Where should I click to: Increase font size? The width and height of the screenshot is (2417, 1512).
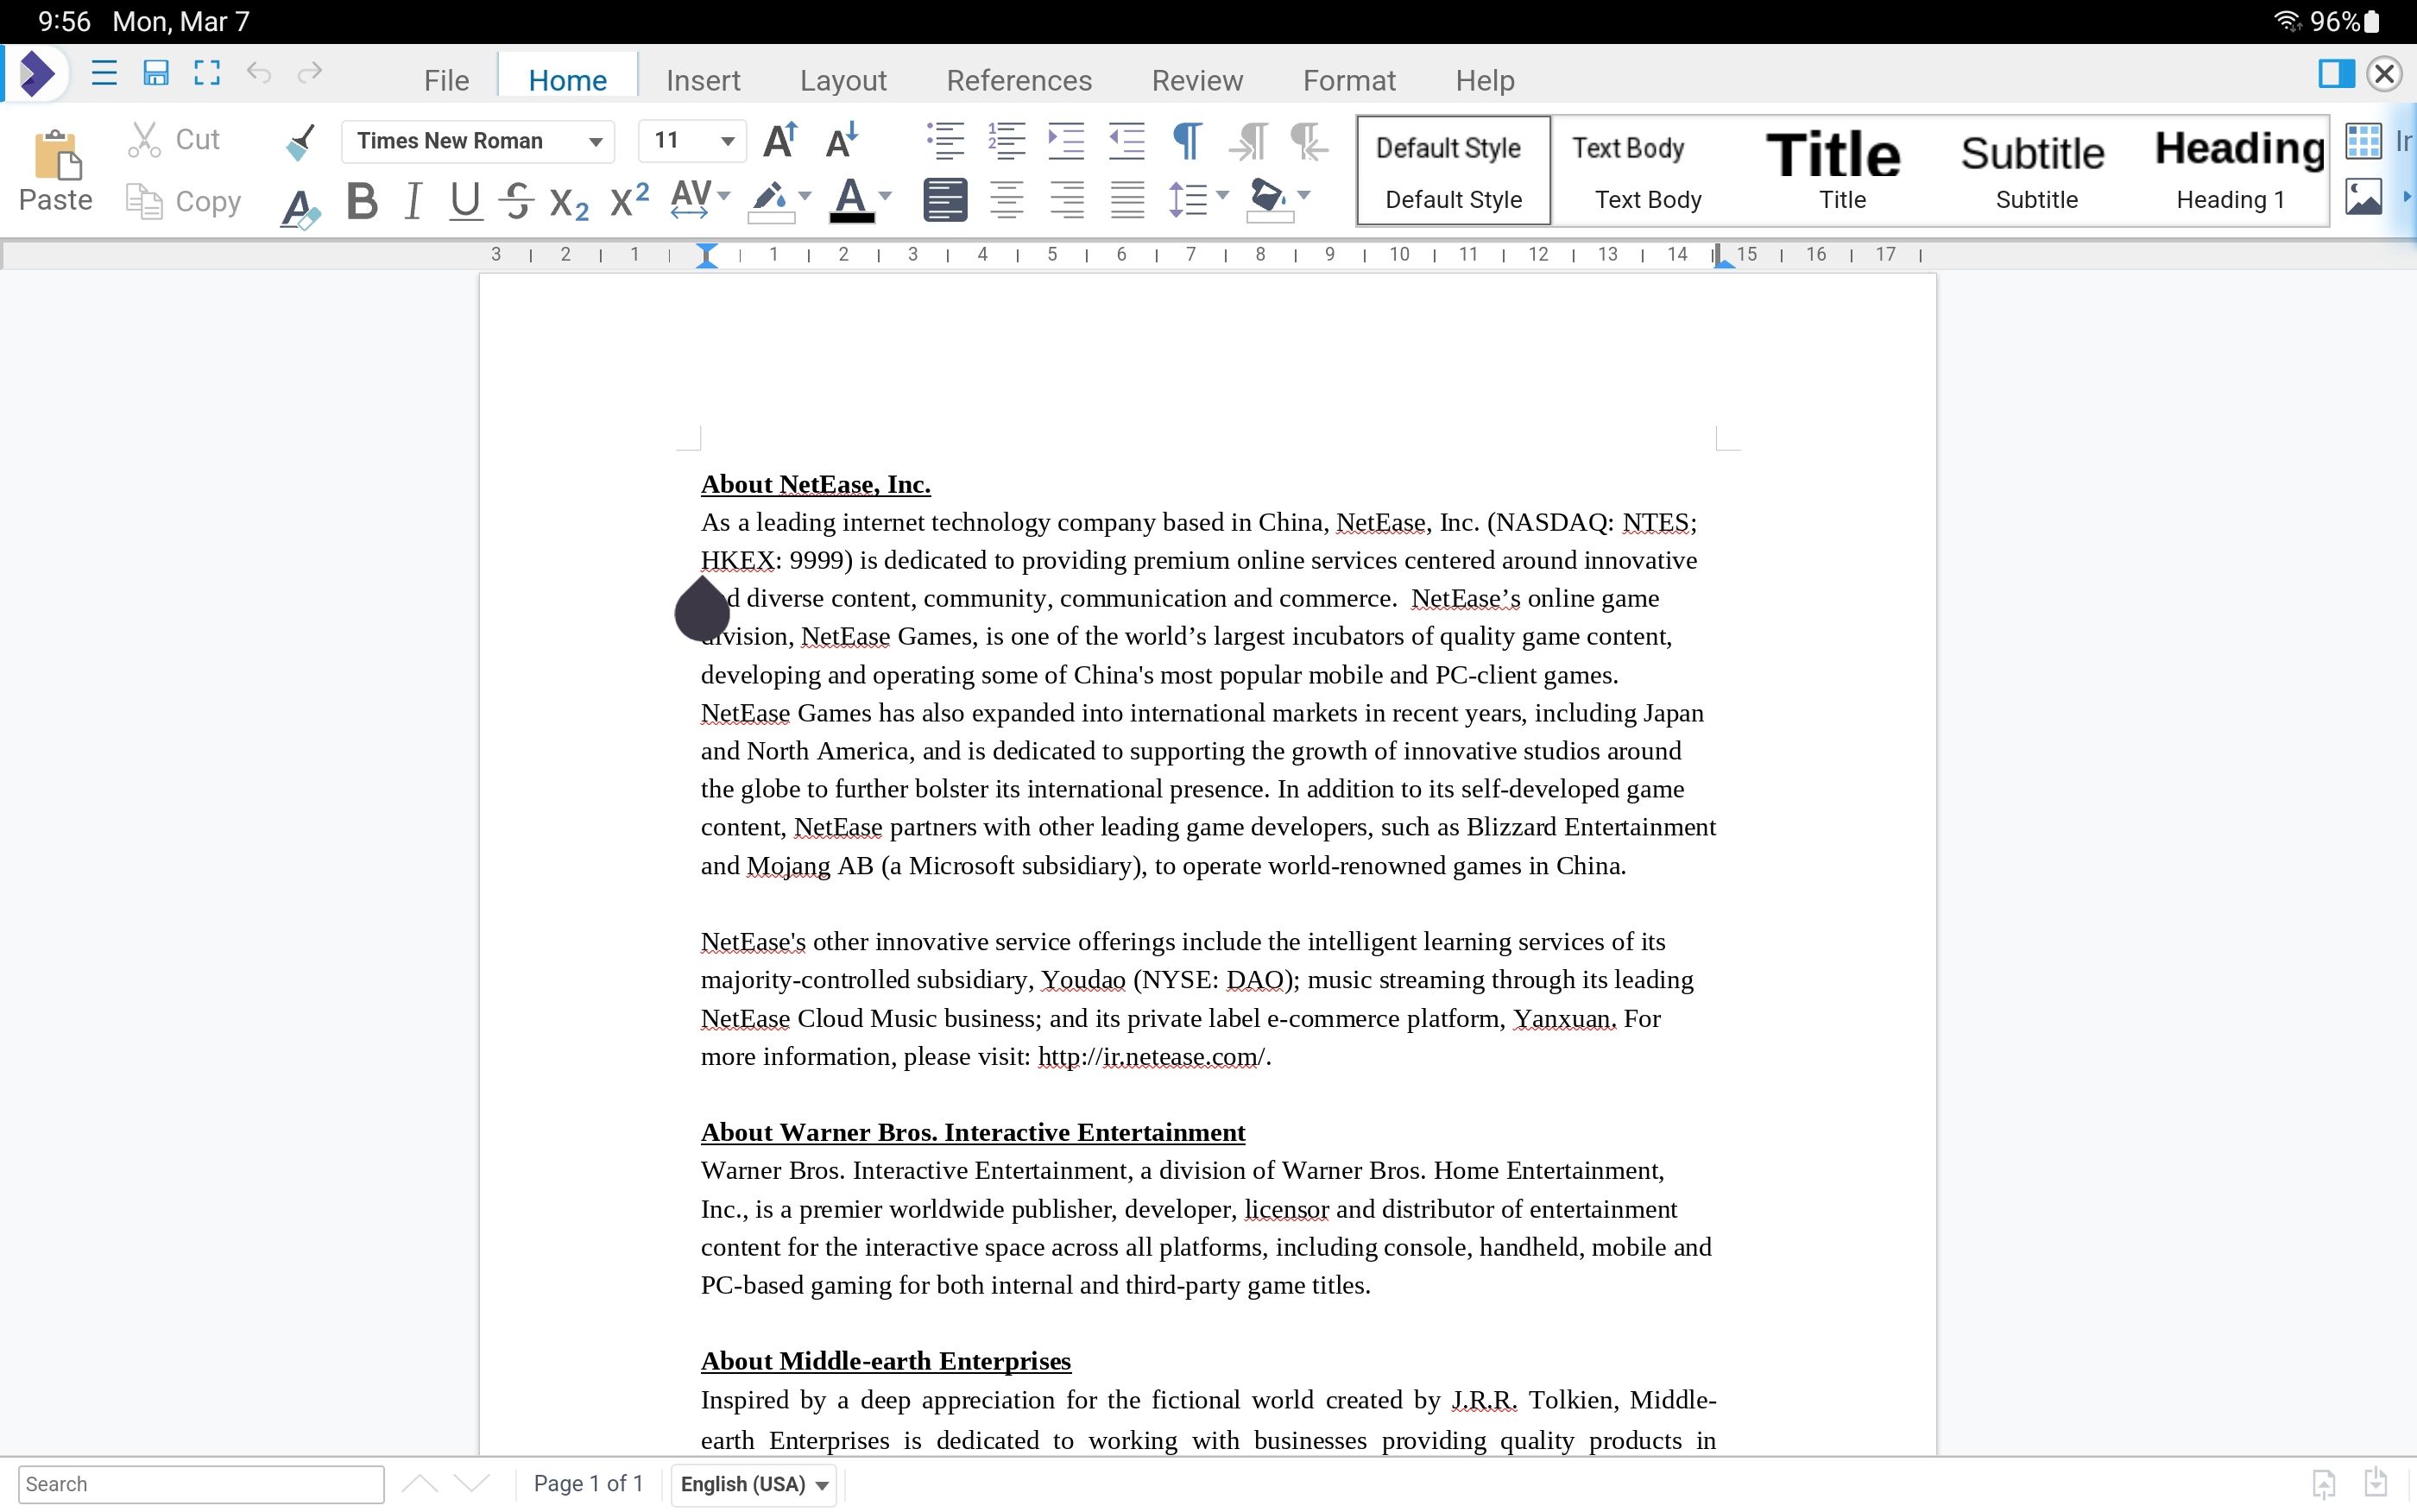pyautogui.click(x=780, y=141)
